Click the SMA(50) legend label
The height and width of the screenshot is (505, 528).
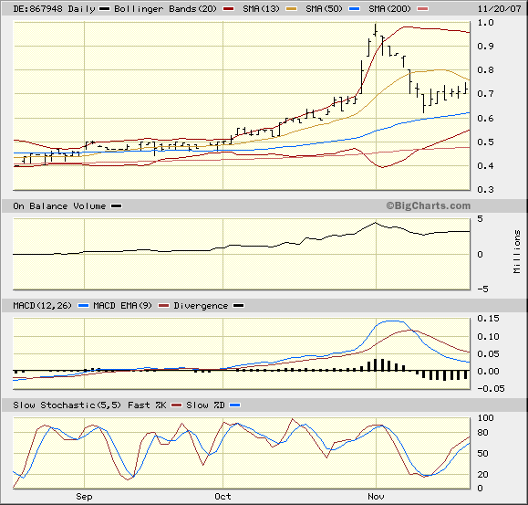[324, 9]
